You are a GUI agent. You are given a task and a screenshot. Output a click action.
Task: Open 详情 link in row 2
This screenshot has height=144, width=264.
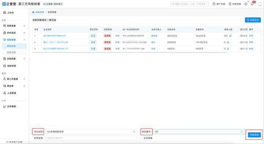(117, 42)
